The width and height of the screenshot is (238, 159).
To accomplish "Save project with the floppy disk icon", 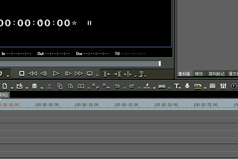I will coord(34,86).
